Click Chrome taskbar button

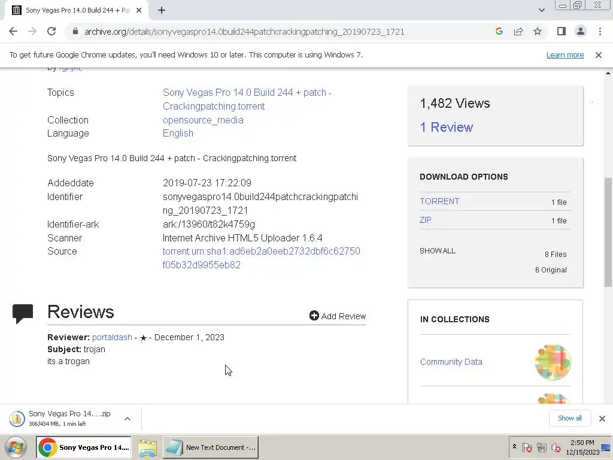pos(84,447)
